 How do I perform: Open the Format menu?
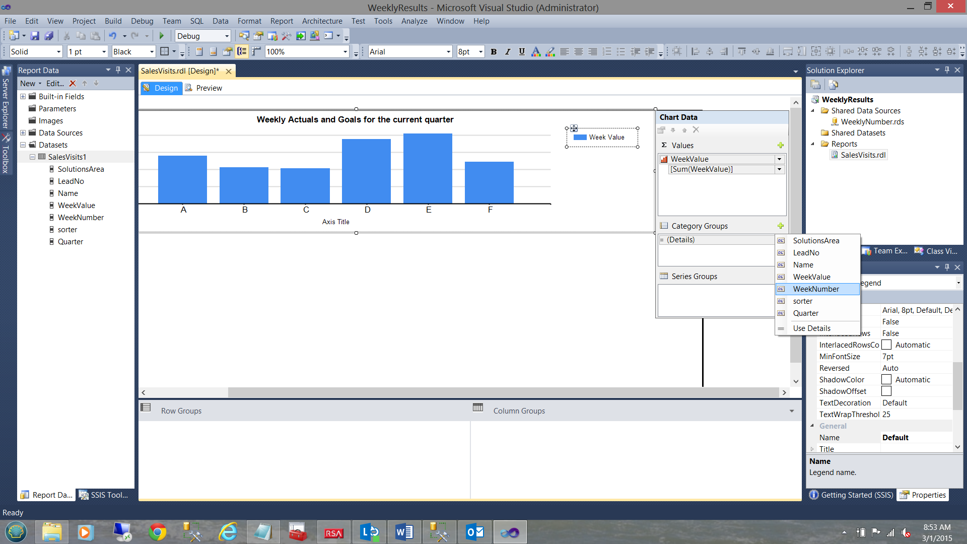(x=249, y=21)
